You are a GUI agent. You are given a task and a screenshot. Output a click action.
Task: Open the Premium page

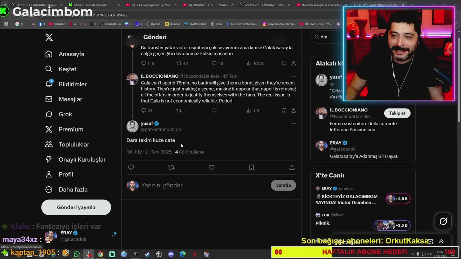[x=64, y=129]
